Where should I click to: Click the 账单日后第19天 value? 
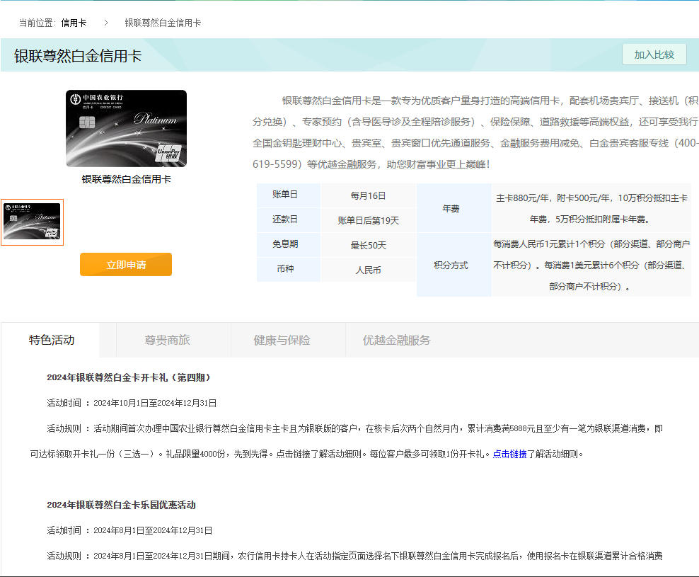(x=368, y=220)
